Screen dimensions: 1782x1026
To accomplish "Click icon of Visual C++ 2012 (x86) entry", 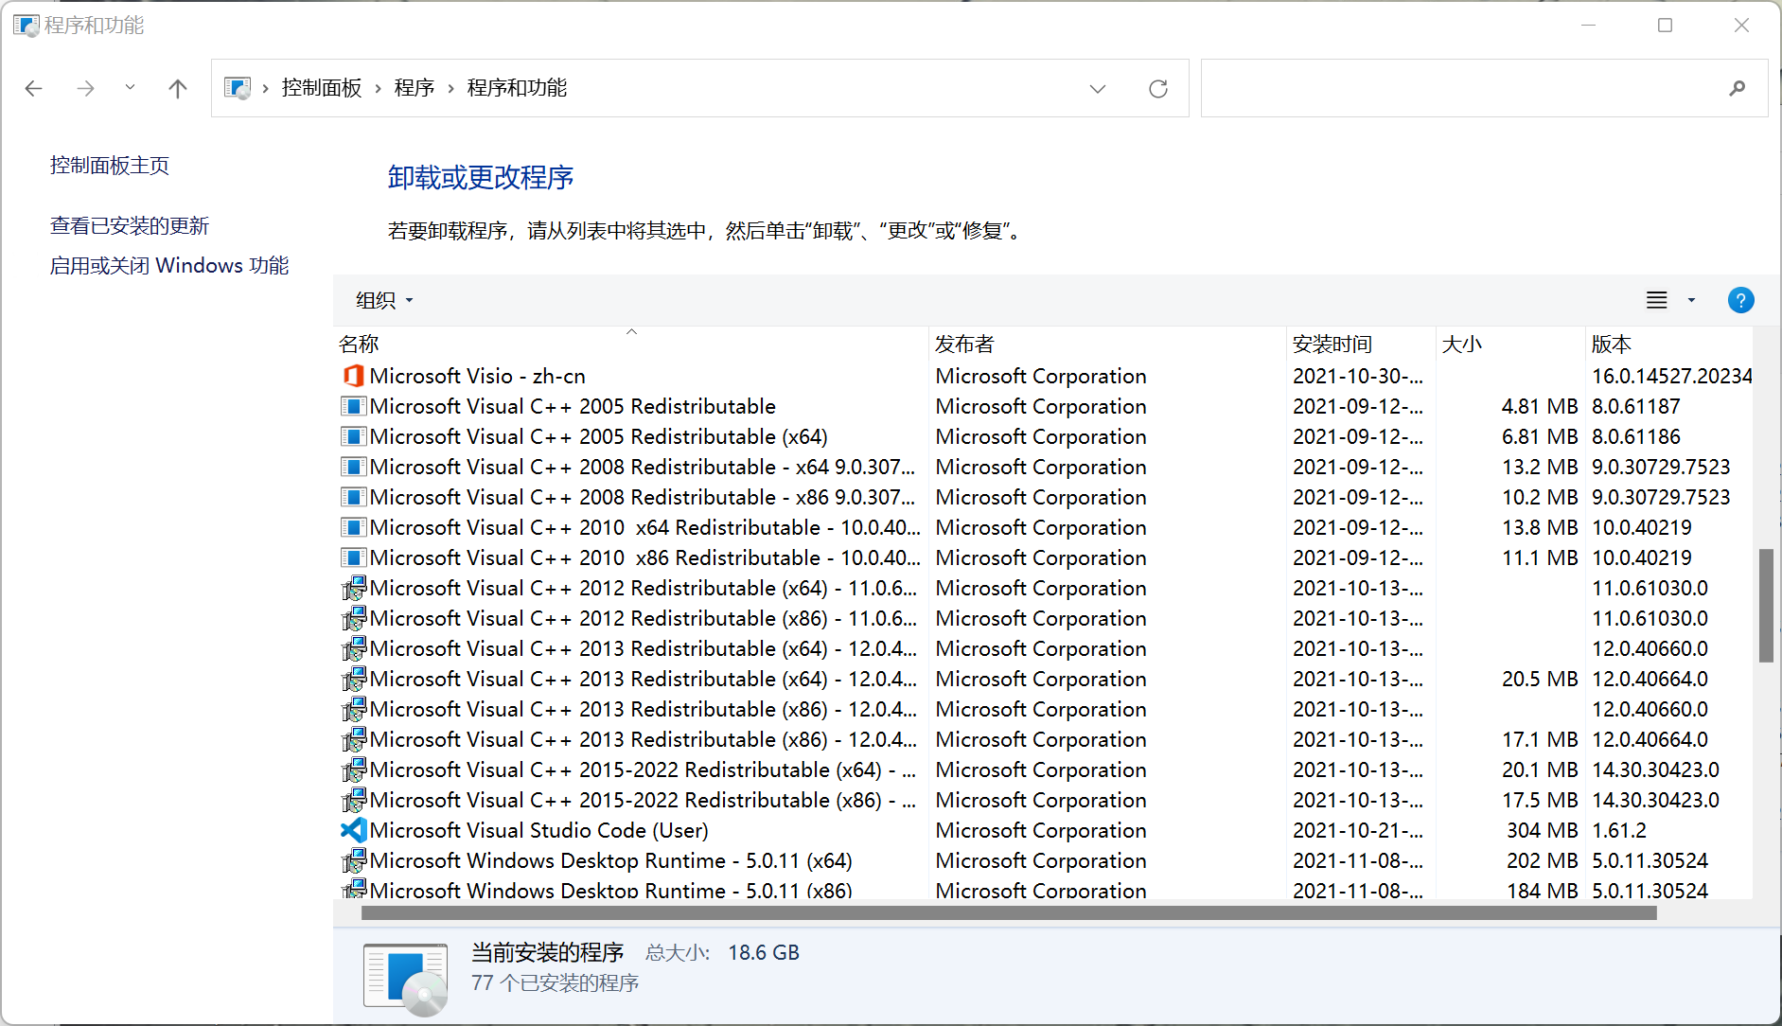I will pos(354,618).
